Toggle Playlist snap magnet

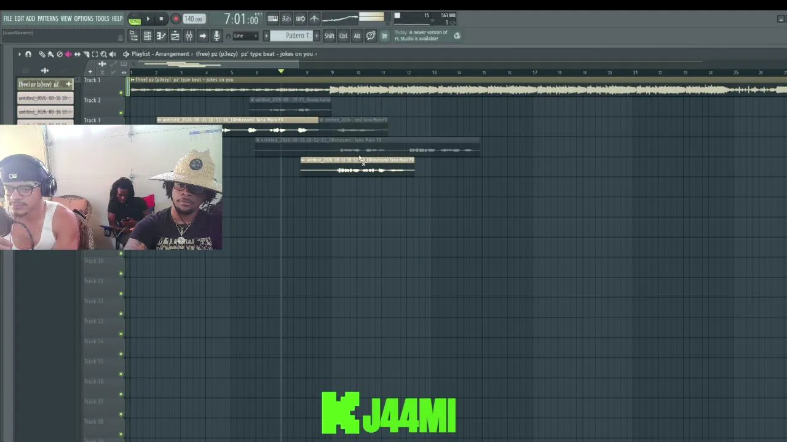click(28, 54)
